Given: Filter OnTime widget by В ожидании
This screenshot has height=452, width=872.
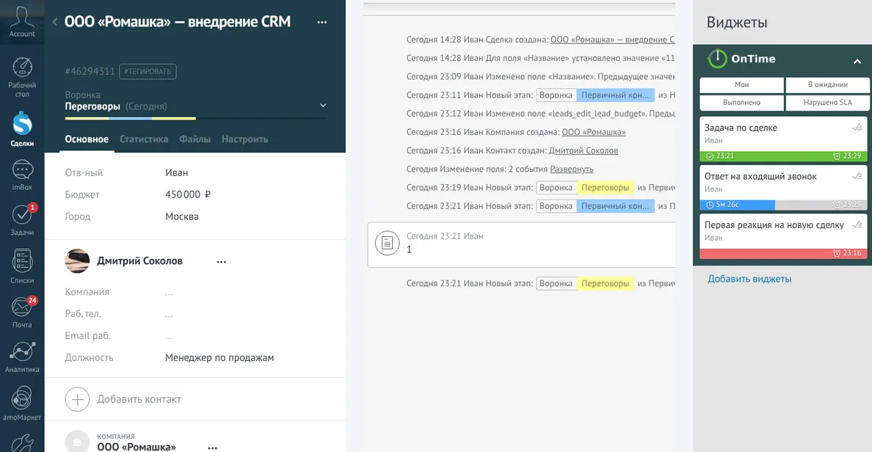Looking at the screenshot, I should pyautogui.click(x=827, y=84).
